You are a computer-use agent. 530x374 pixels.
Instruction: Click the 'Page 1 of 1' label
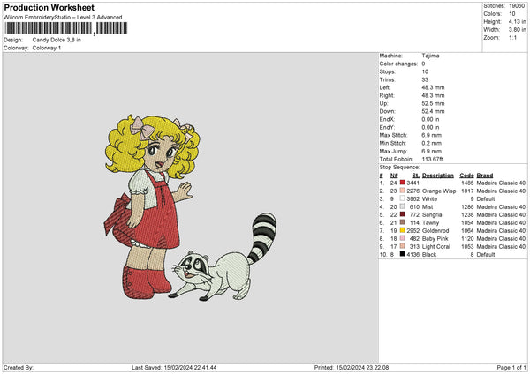(511, 367)
